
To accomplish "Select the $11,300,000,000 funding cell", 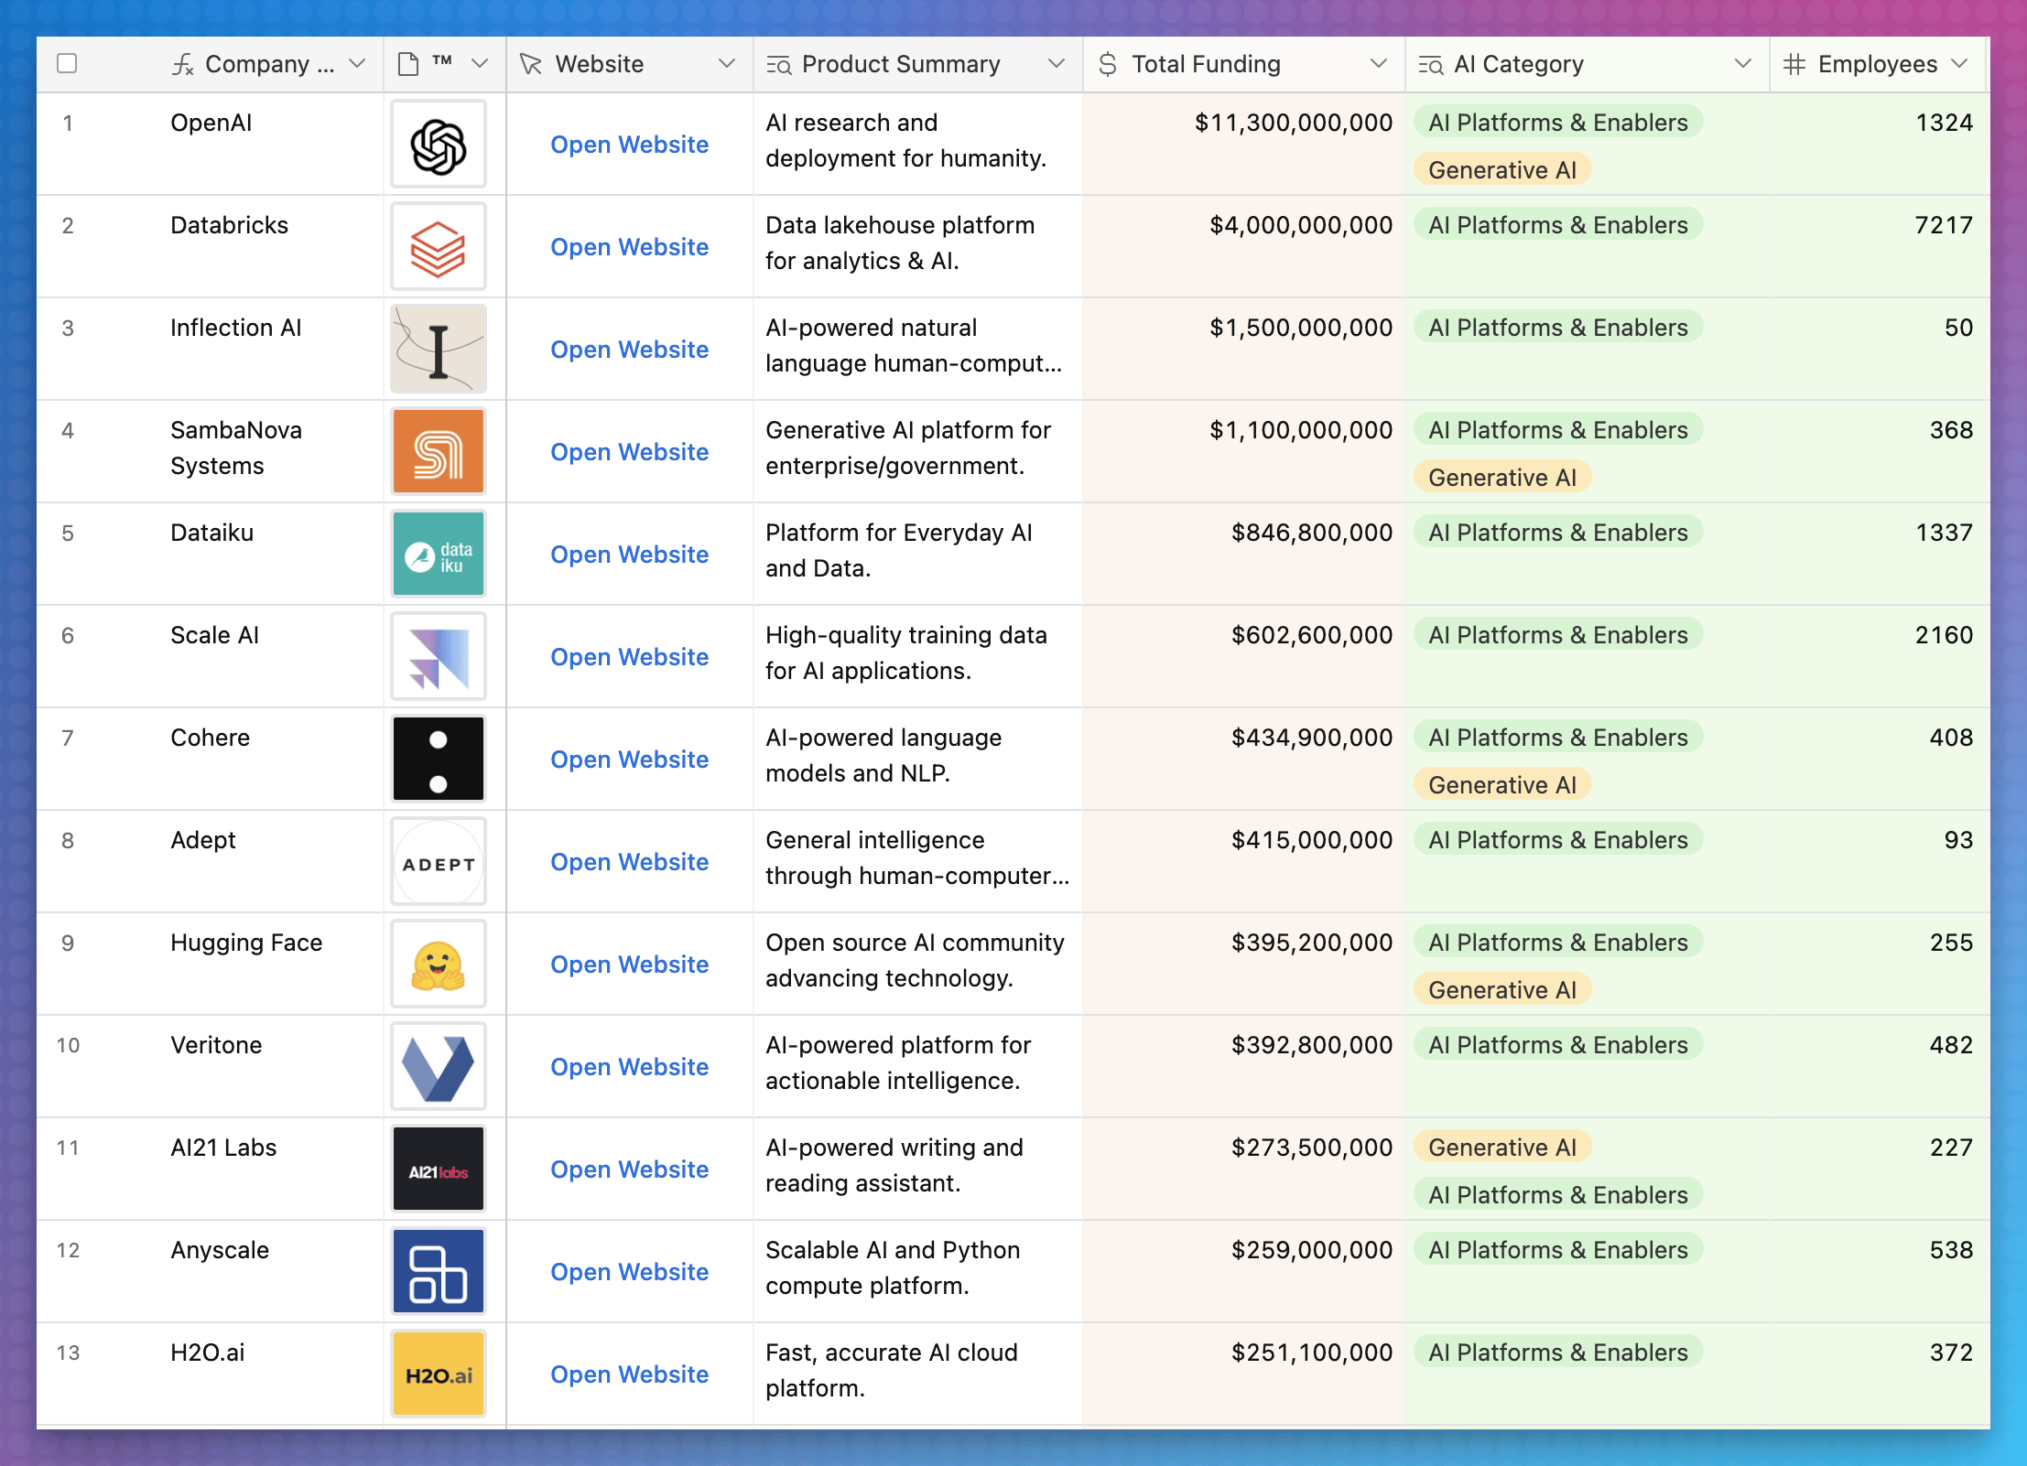I will coord(1244,144).
